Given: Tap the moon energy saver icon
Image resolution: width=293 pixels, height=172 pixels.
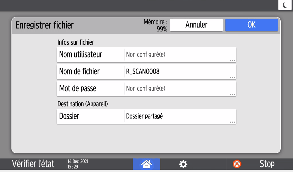Looking at the screenshot, I should click(x=285, y=5).
